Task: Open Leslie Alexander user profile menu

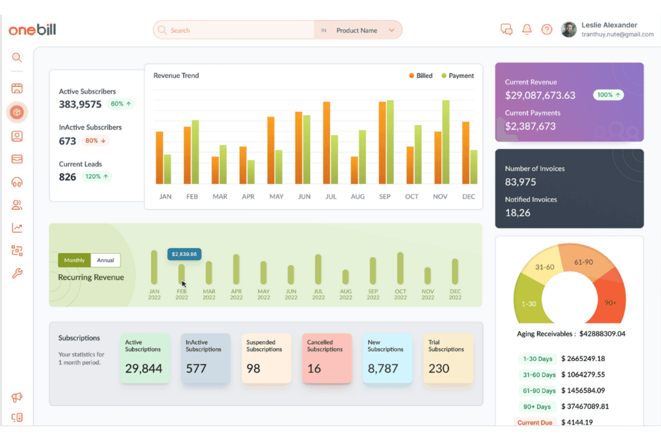Action: tap(607, 29)
